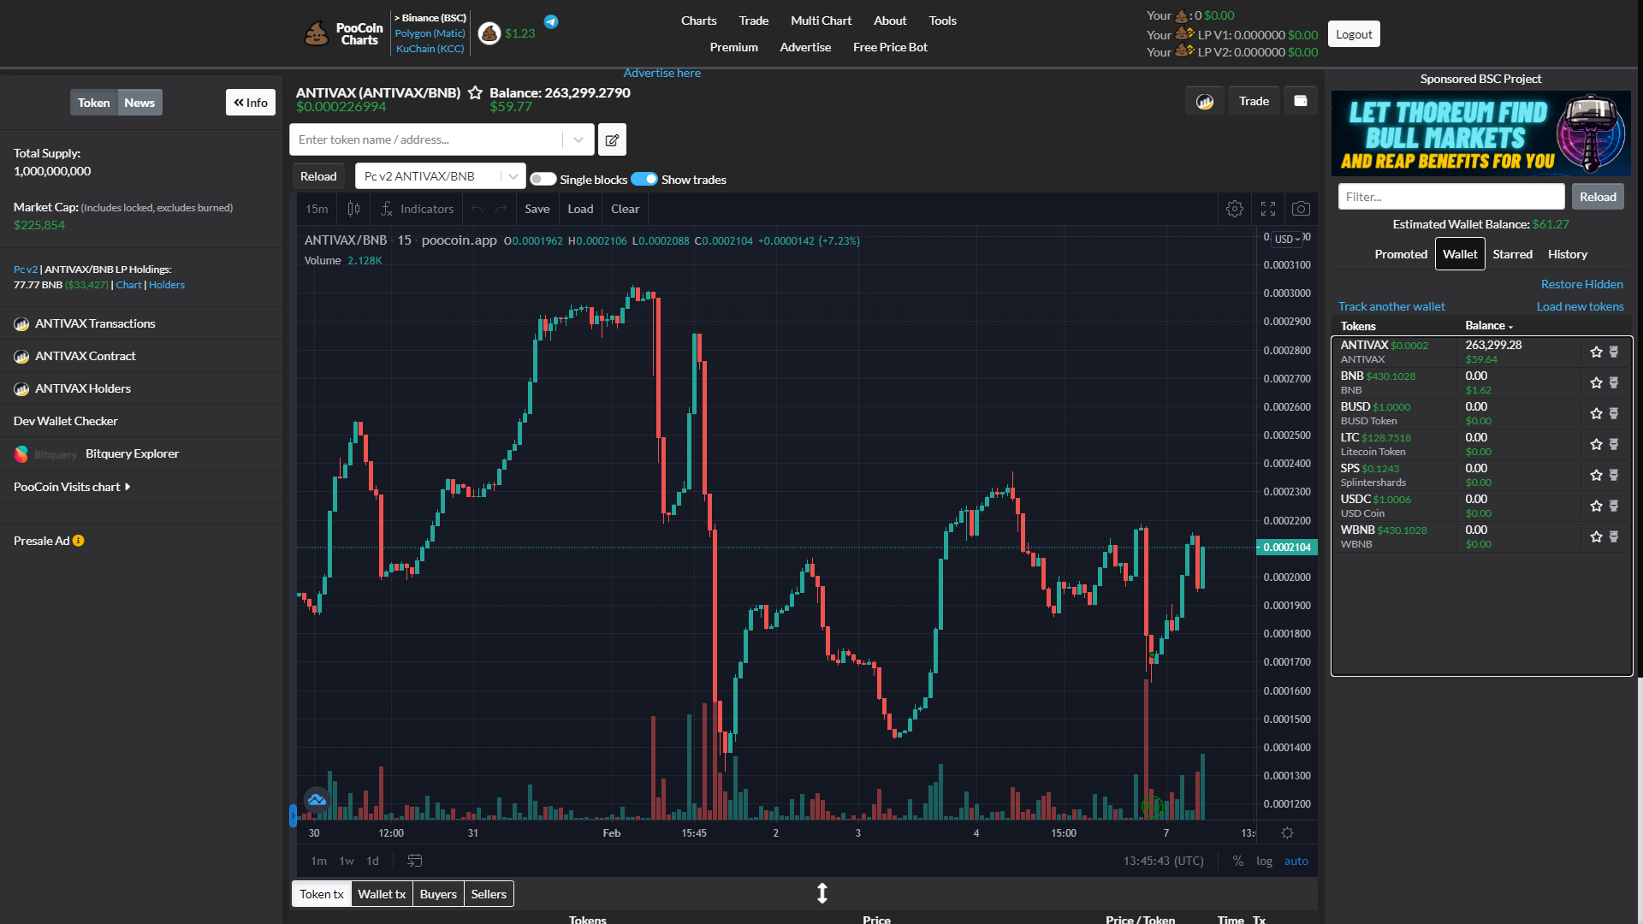Toggle log scale mode
This screenshot has height=924, width=1643.
pyautogui.click(x=1264, y=861)
